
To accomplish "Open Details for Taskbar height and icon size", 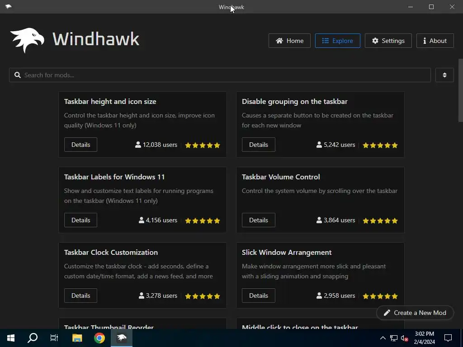I will pyautogui.click(x=80, y=145).
